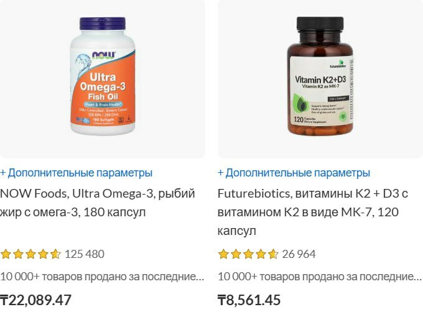This screenshot has height=312, width=423.
Task: Select the fourth star of the NOW Foods rating
Action: click(43, 254)
